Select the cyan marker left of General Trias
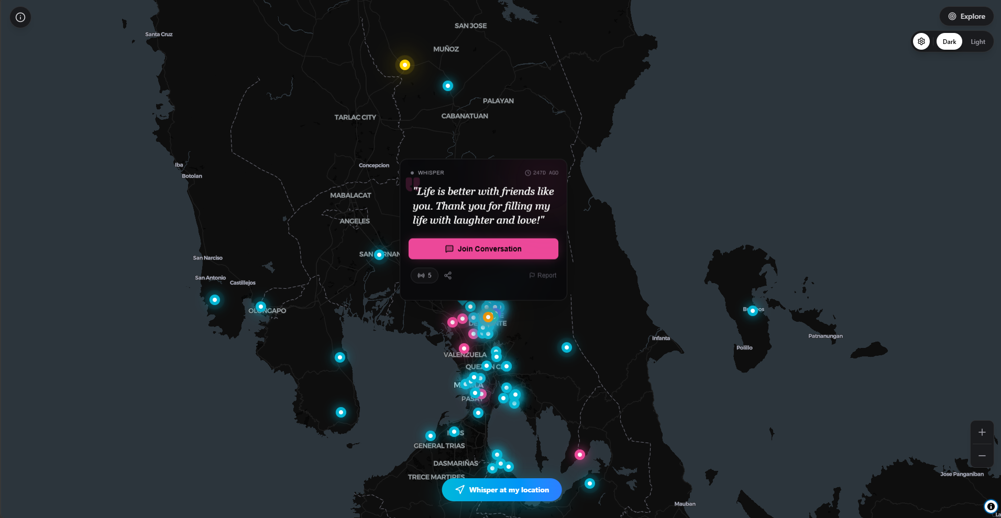The width and height of the screenshot is (1001, 518). coord(431,436)
